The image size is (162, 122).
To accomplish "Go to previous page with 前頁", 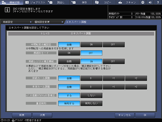I will point(22,115).
